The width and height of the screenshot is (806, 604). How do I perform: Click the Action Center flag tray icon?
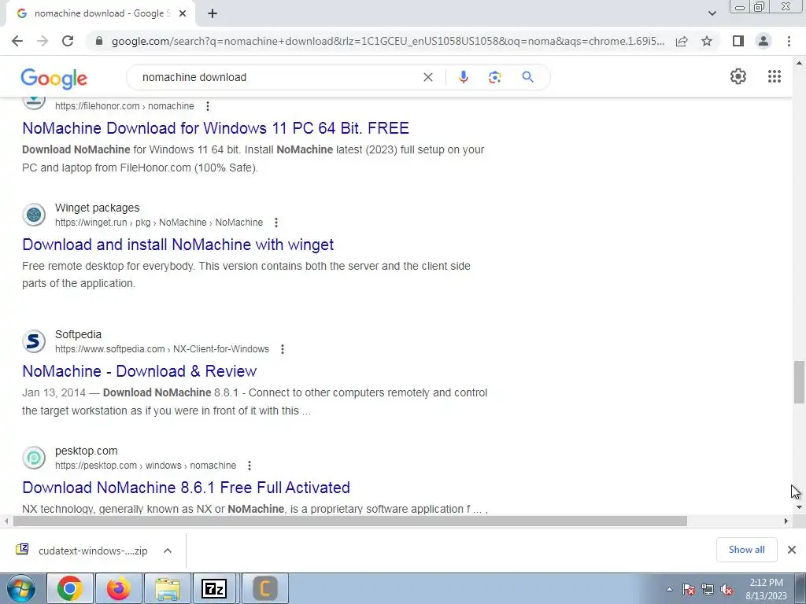pyautogui.click(x=689, y=590)
